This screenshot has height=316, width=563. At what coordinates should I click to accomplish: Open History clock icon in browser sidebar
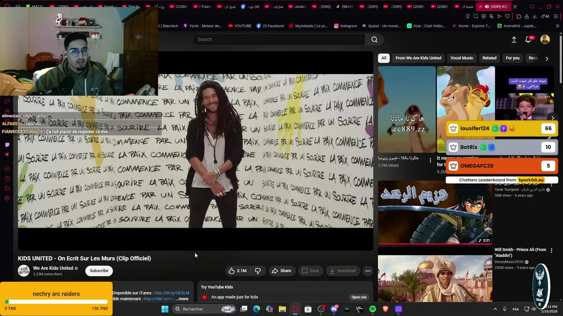(7, 179)
